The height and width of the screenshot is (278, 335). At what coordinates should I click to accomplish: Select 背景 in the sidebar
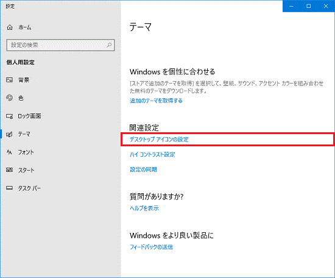tap(60, 80)
